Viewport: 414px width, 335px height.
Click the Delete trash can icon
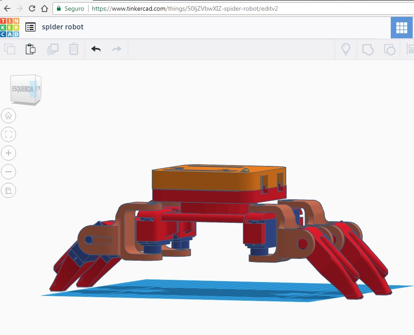[x=73, y=49]
